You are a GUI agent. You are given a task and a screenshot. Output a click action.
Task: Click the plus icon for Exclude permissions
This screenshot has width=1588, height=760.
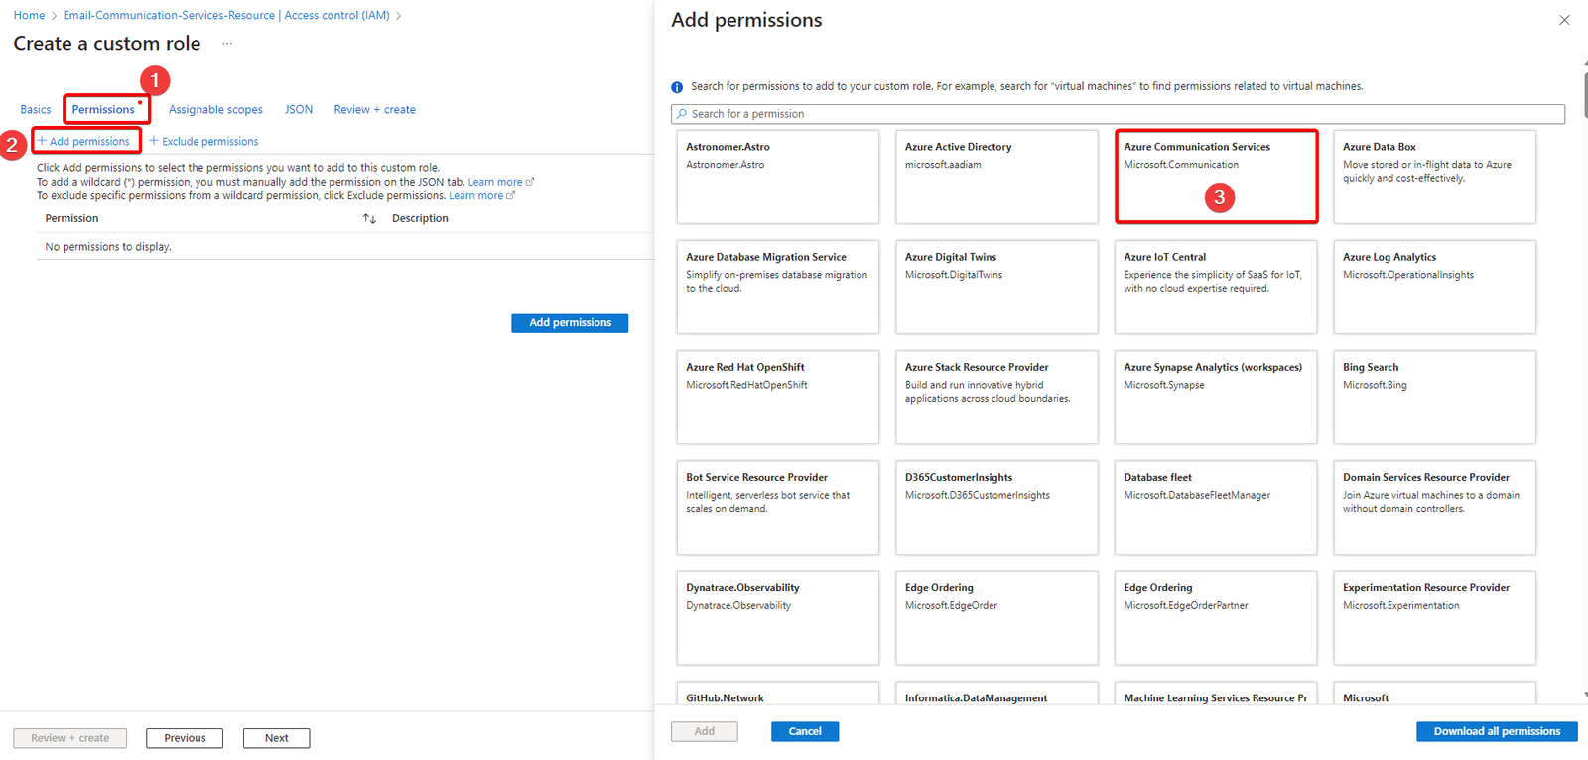[x=154, y=141]
